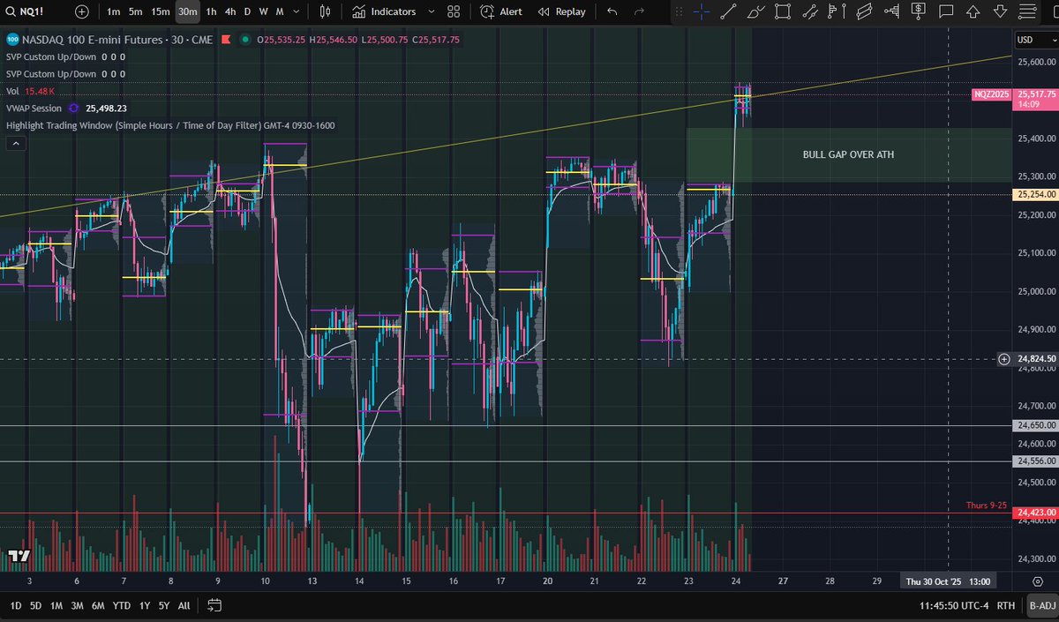This screenshot has width=1059, height=622.
Task: Select the arrow-up marker tool
Action: click(x=973, y=11)
